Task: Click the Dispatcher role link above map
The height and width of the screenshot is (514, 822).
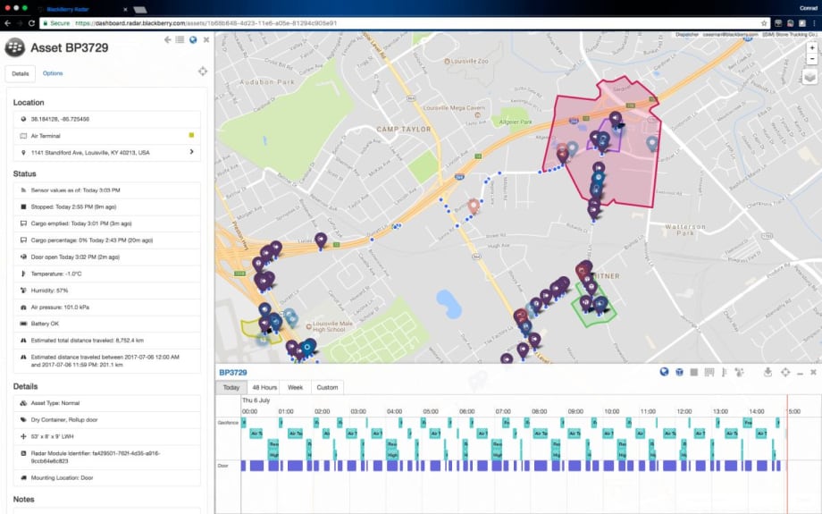Action: 687,35
